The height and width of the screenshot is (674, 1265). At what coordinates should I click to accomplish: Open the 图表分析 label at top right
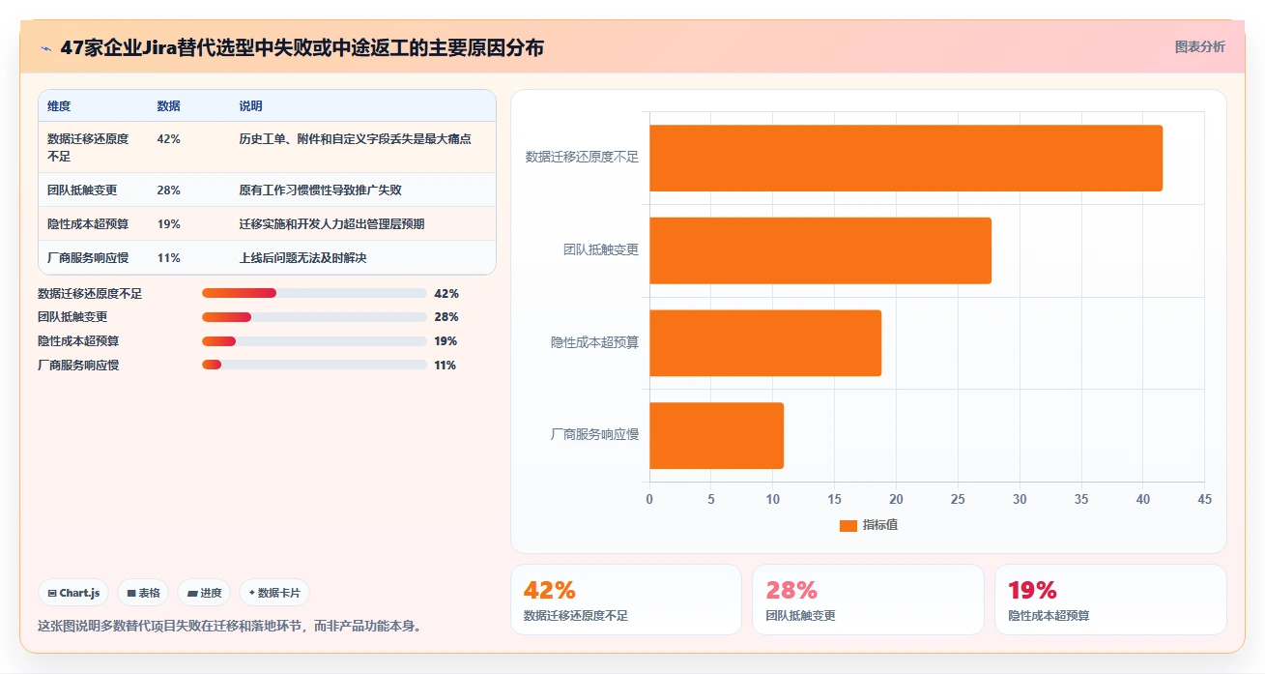click(1199, 46)
